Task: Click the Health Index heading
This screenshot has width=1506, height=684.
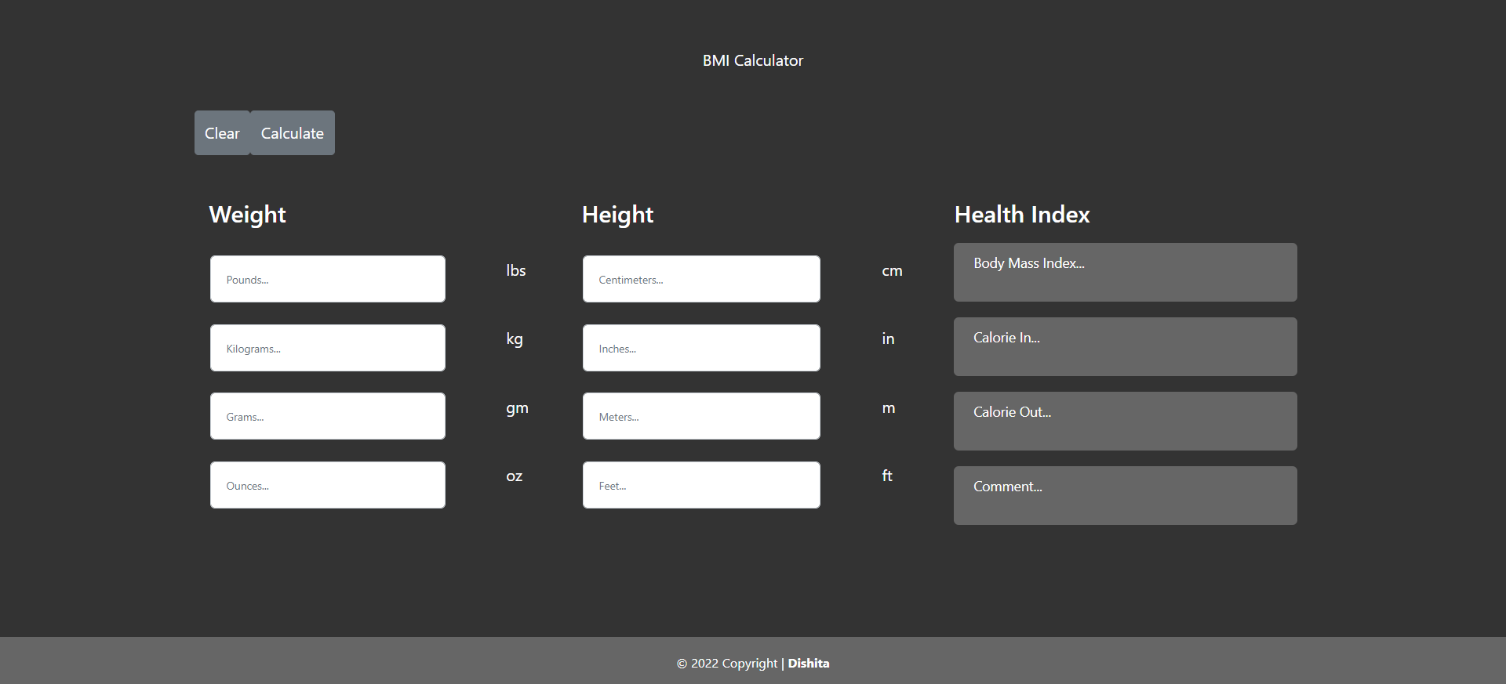Action: point(1022,215)
